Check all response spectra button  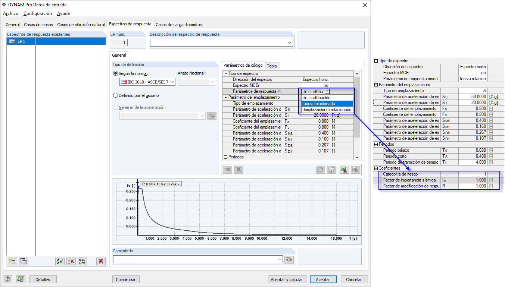(x=60, y=261)
